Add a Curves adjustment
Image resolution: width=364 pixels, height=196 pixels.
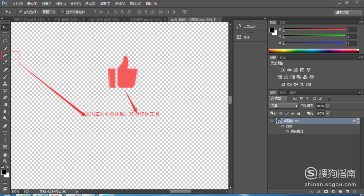[296, 70]
